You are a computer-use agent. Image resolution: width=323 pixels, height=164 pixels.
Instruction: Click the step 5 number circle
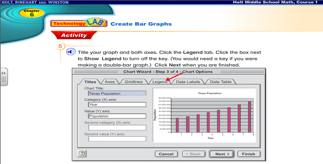click(x=60, y=46)
